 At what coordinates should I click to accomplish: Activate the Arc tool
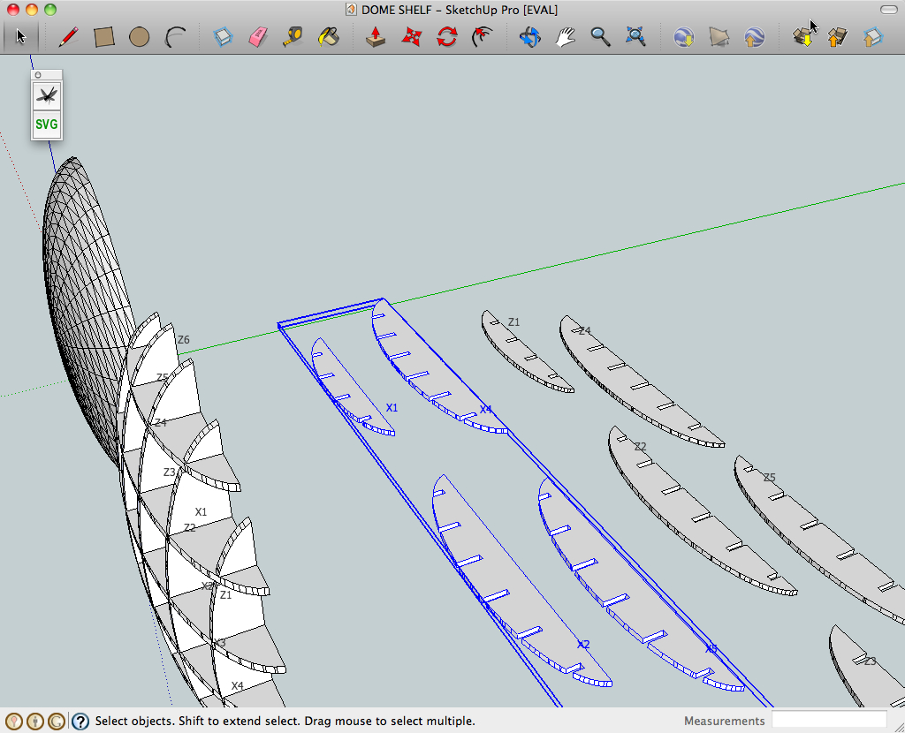tap(175, 37)
